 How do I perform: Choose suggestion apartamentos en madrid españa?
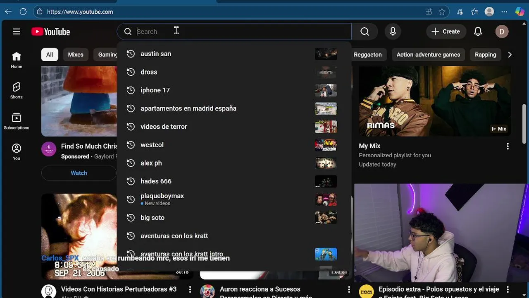pos(234,108)
